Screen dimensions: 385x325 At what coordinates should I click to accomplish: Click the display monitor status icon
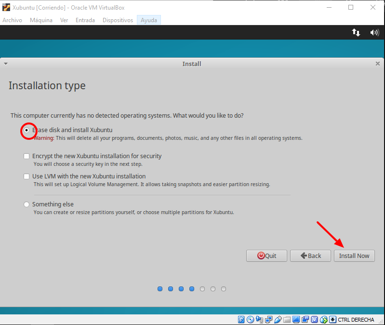pos(296,319)
